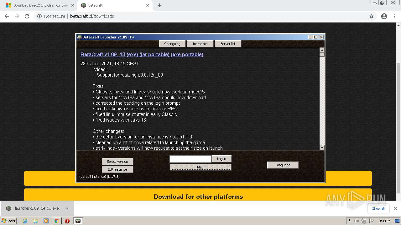The width and height of the screenshot is (401, 225).
Task: Reload the page in Chrome
Action: (27, 16)
